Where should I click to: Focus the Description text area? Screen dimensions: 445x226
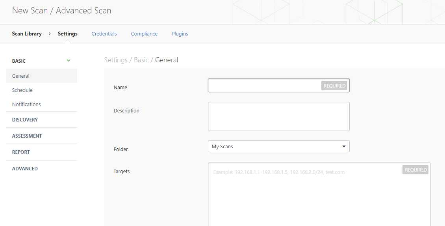pyautogui.click(x=278, y=116)
